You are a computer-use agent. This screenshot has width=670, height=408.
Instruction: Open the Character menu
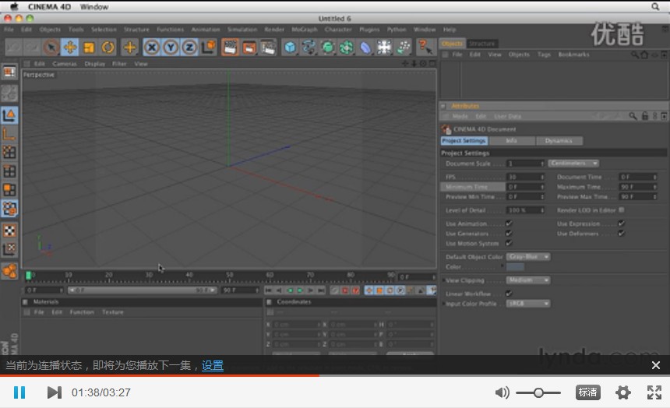pos(338,30)
